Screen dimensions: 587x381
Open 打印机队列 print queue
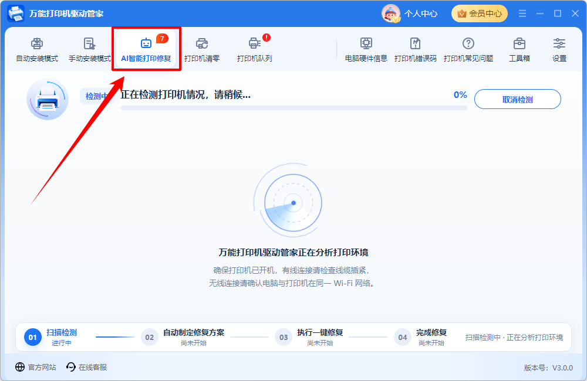pyautogui.click(x=255, y=50)
